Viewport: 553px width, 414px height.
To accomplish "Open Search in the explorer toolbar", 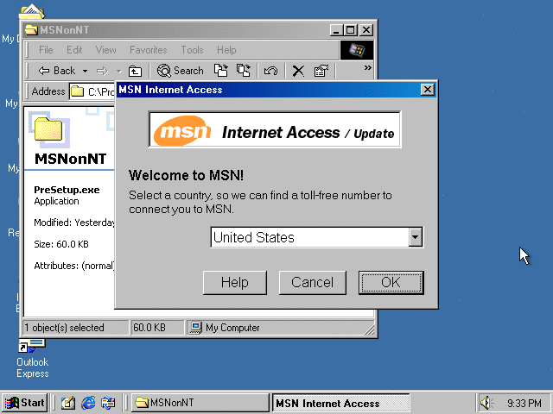I will [181, 71].
